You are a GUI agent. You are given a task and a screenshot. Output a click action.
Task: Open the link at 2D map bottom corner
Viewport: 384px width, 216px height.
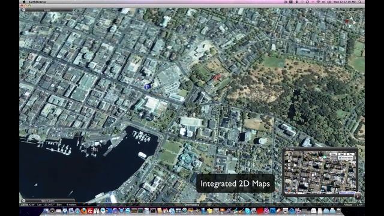[x=347, y=193]
